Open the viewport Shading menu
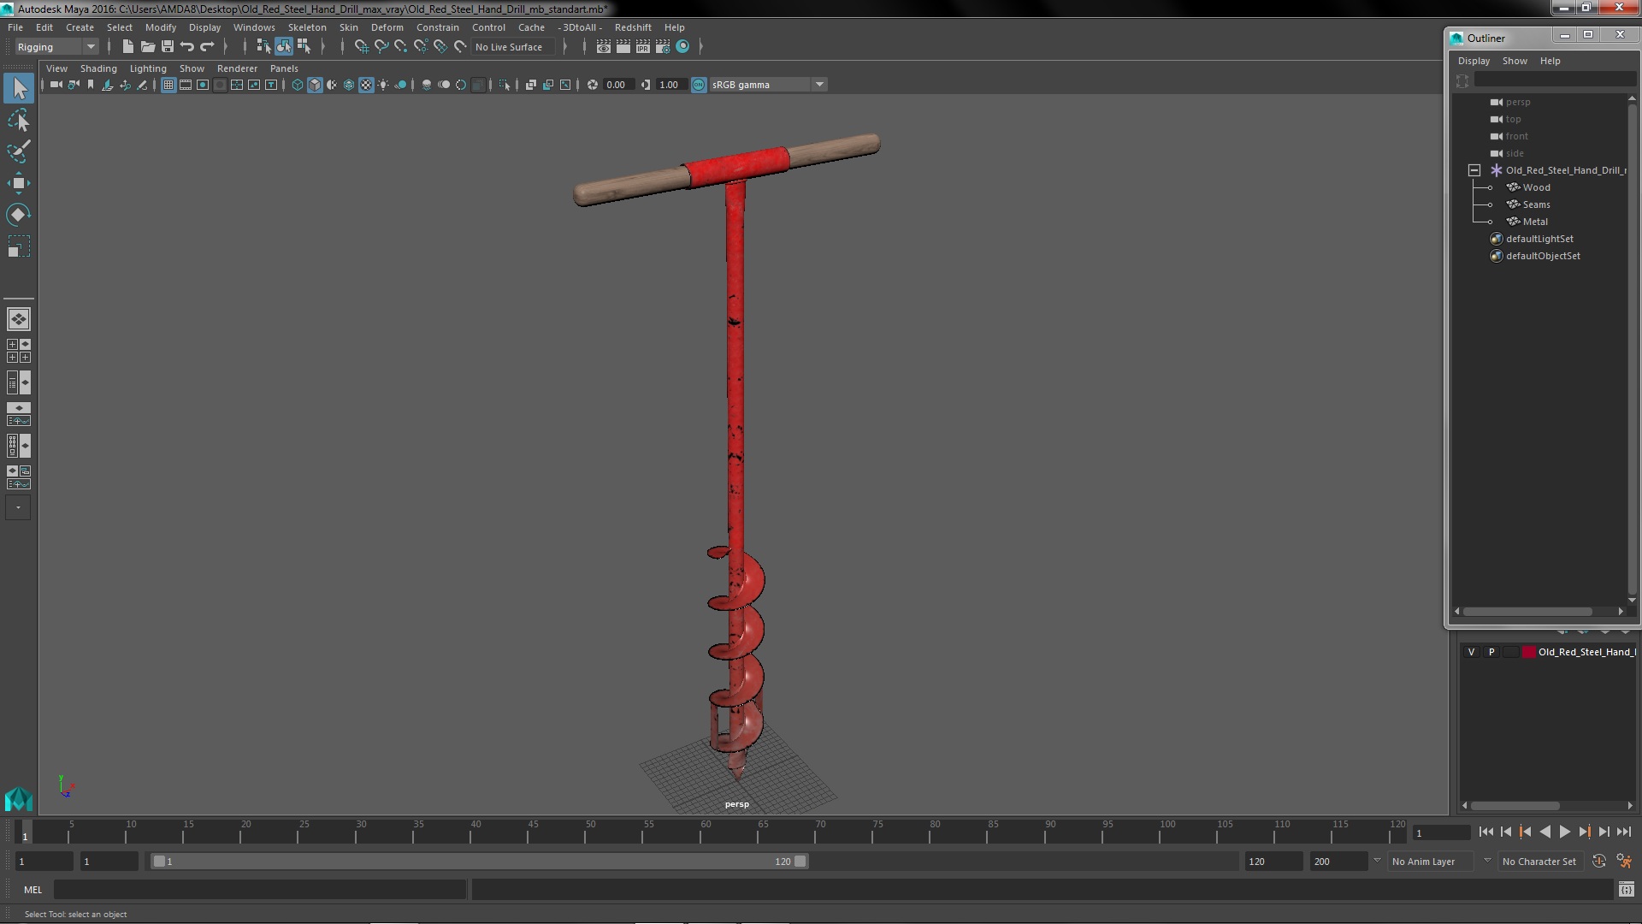Image resolution: width=1642 pixels, height=924 pixels. (x=98, y=68)
